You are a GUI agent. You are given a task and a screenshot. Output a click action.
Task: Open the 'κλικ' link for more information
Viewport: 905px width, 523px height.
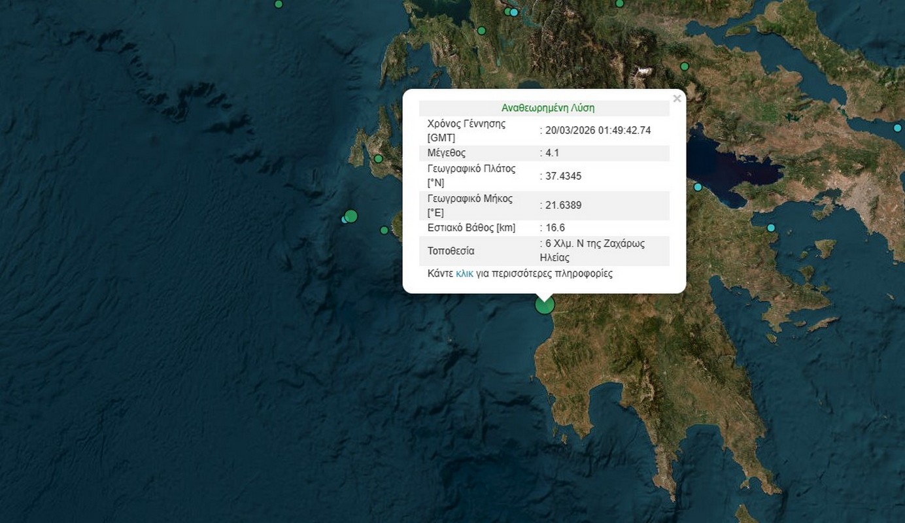(464, 273)
